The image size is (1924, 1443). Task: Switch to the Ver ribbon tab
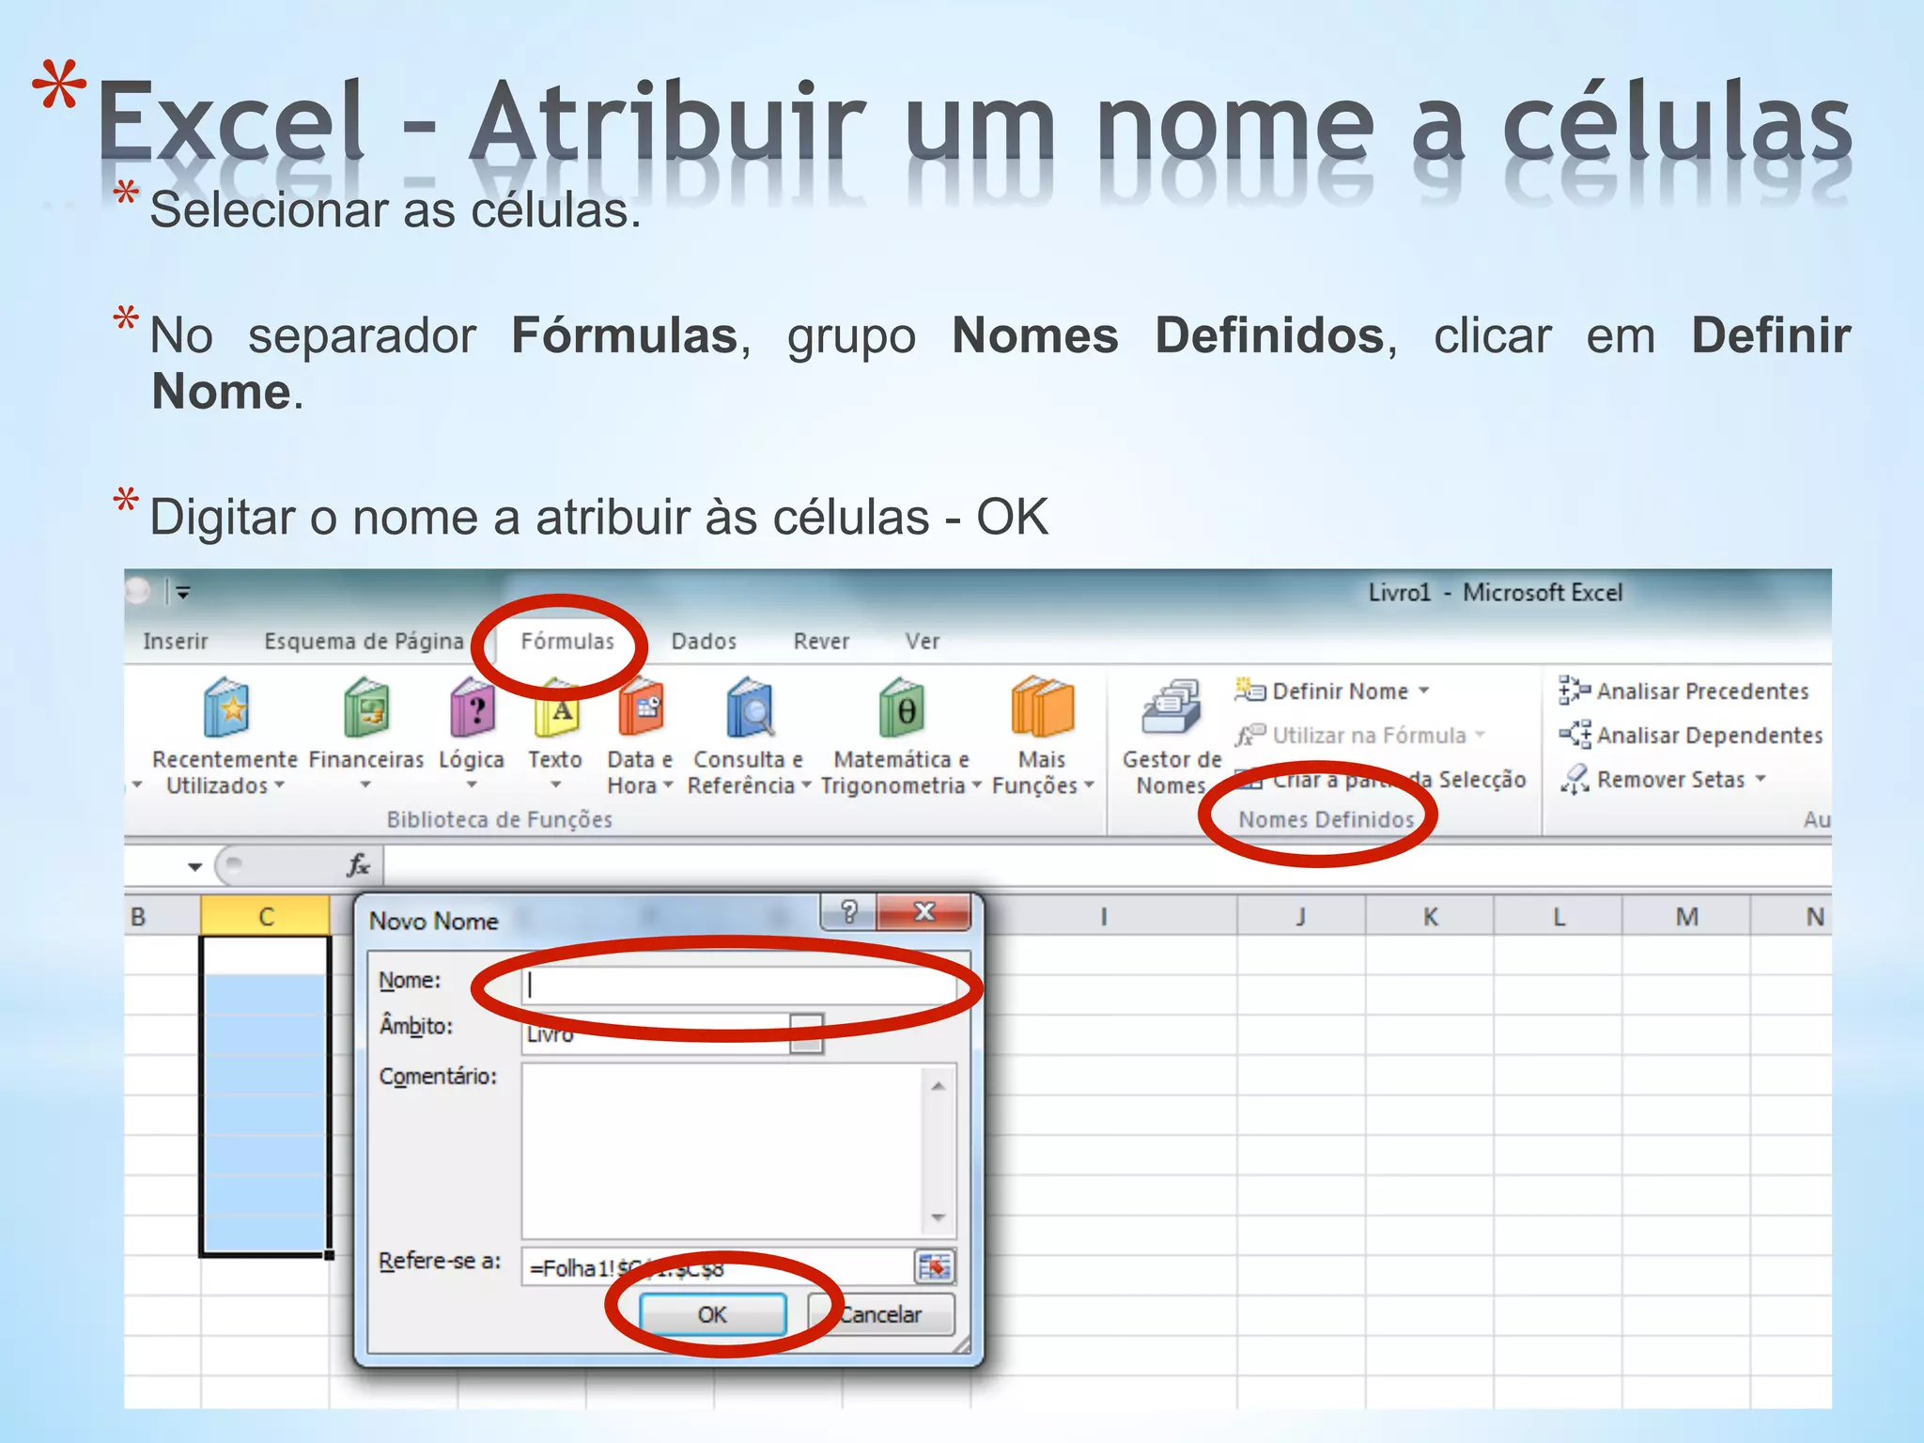(x=923, y=641)
